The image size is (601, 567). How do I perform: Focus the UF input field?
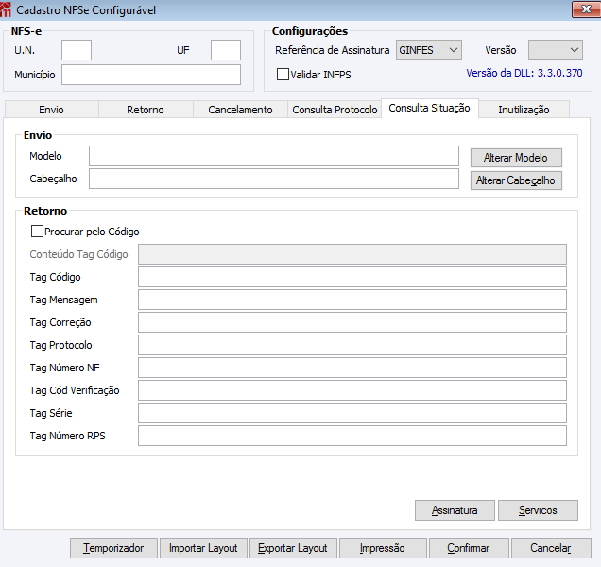tap(225, 50)
